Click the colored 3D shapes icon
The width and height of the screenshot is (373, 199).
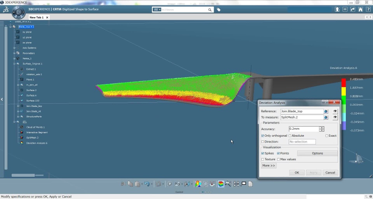pos(198,184)
